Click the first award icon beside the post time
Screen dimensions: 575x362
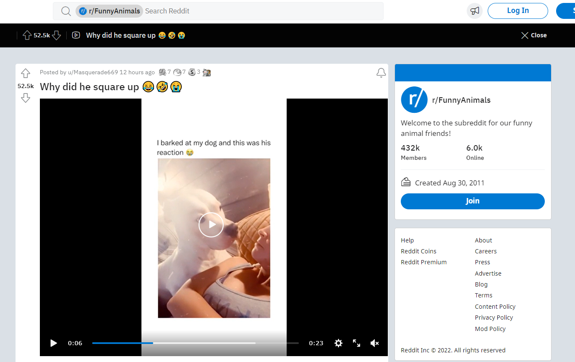tap(162, 72)
